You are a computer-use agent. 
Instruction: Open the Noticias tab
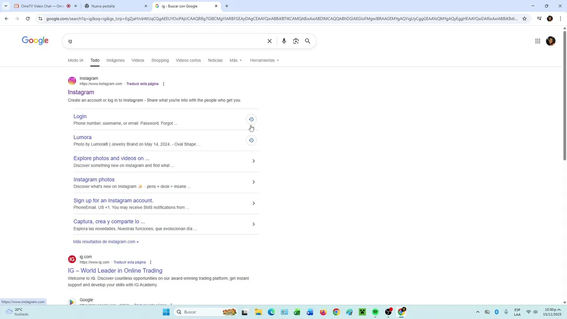click(215, 60)
